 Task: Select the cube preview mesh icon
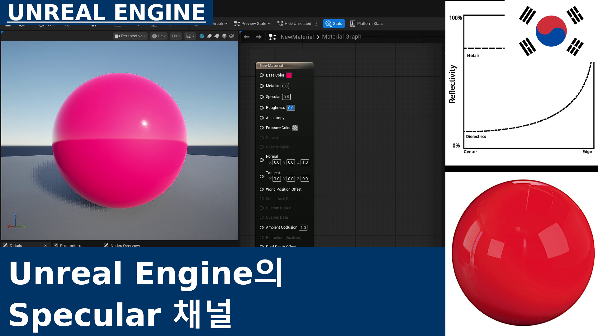pyautogui.click(x=224, y=36)
